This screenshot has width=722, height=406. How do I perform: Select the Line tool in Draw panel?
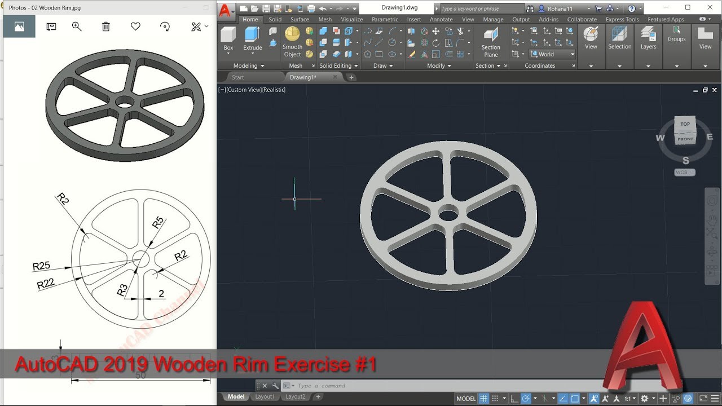[379, 42]
